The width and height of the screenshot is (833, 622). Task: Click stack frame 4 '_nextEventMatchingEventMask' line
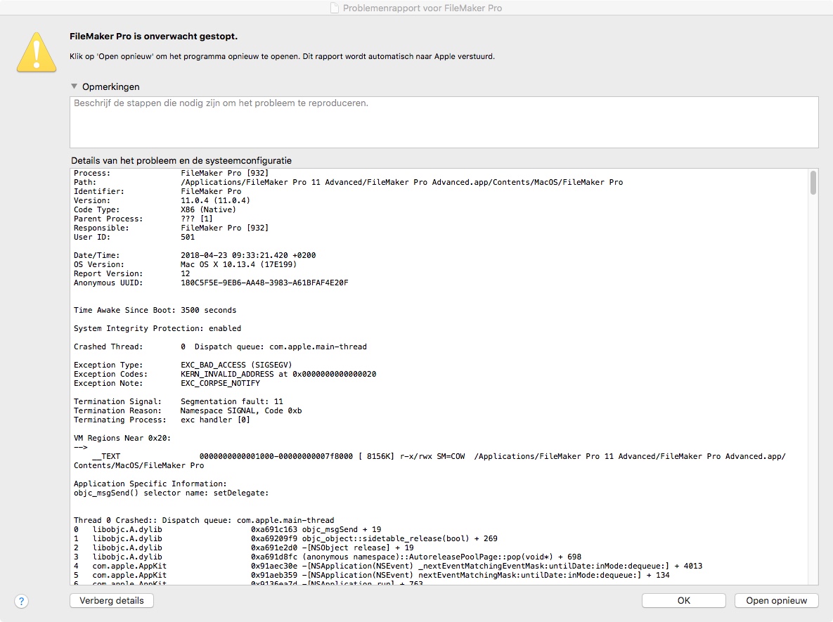(388, 566)
